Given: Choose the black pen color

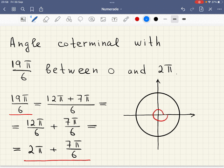Looking at the screenshot, I should click(x=156, y=19).
